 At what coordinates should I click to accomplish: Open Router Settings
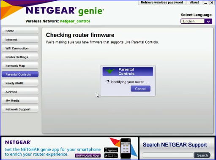tap(20, 57)
